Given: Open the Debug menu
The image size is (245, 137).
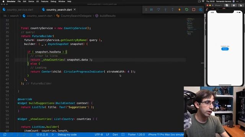Looking at the screenshot, I should (x=53, y=2).
